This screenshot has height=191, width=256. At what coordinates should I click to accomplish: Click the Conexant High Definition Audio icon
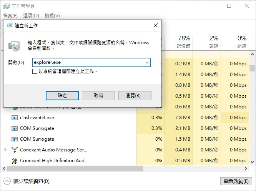pyautogui.click(x=15, y=161)
